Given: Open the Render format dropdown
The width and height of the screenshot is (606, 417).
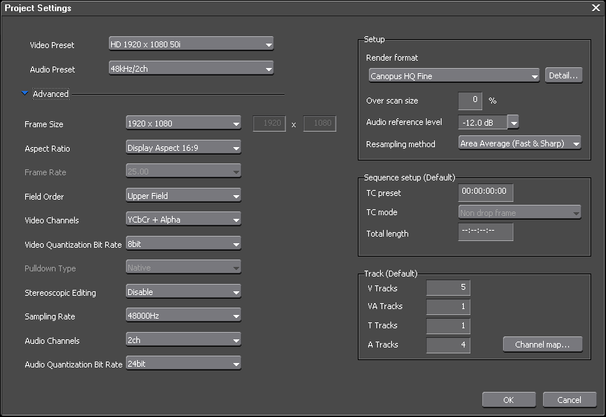Looking at the screenshot, I should tap(453, 75).
